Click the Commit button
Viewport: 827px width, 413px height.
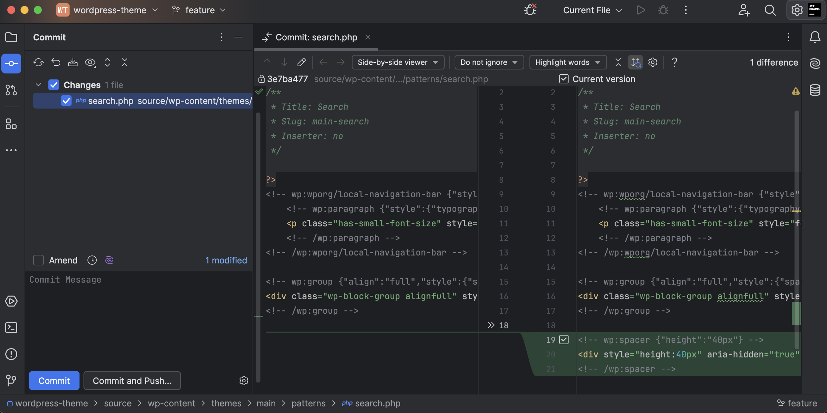pyautogui.click(x=54, y=381)
